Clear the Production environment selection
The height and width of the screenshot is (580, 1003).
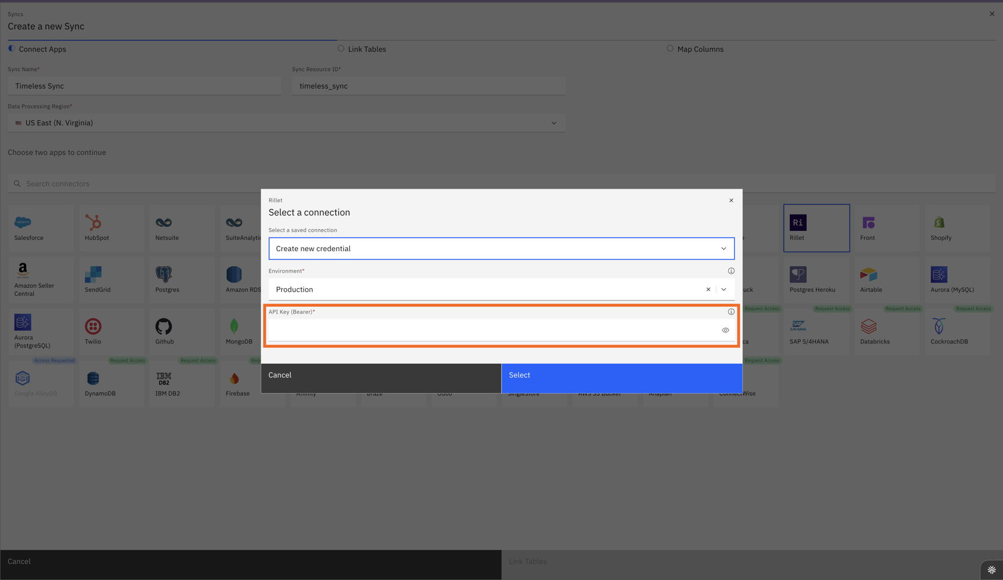click(708, 289)
